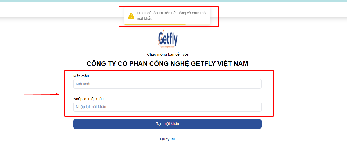Select the Nhập lại mật khẩu label
Image resolution: width=347 pixels, height=160 pixels.
point(88,99)
